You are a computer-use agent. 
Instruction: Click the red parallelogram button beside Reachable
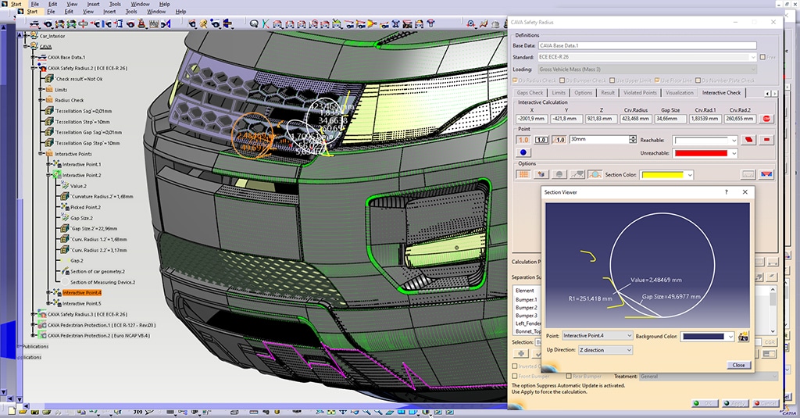click(x=748, y=140)
